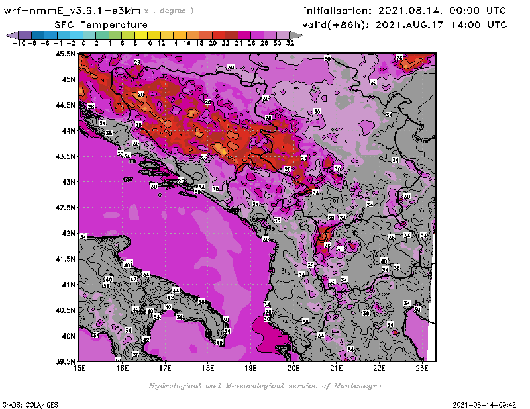
Task: Select the legend swatch between -10 and -8
Action: coord(25,35)
